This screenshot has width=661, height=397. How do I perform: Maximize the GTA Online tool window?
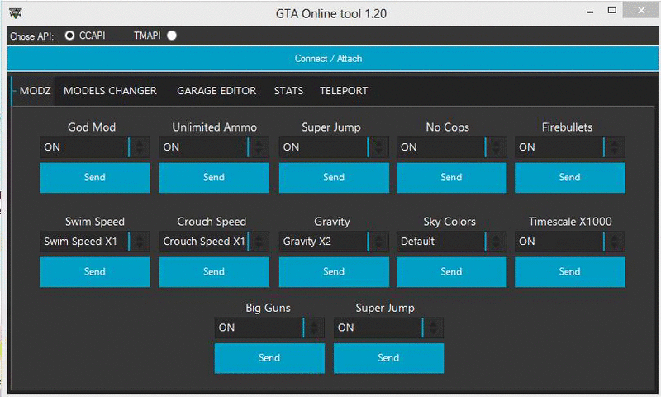click(x=612, y=10)
